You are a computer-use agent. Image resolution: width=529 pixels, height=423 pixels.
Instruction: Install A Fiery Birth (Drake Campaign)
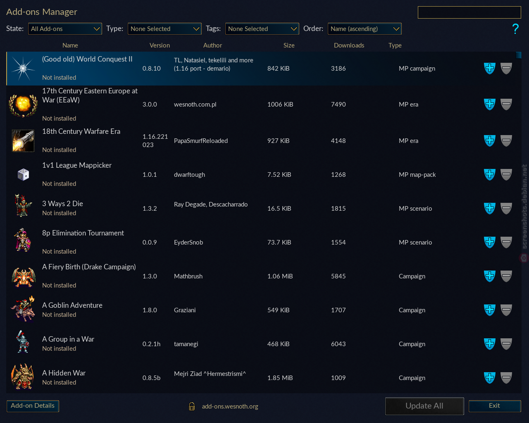[x=490, y=276]
